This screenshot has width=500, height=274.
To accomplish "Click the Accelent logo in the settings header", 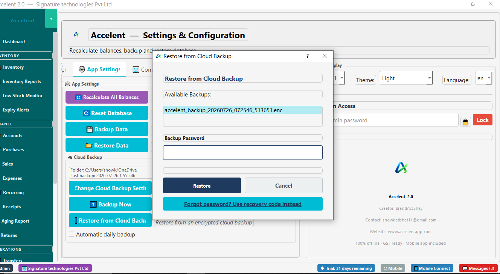I will (x=76, y=35).
